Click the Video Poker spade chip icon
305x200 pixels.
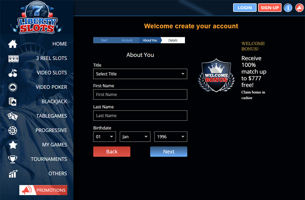click(x=13, y=87)
